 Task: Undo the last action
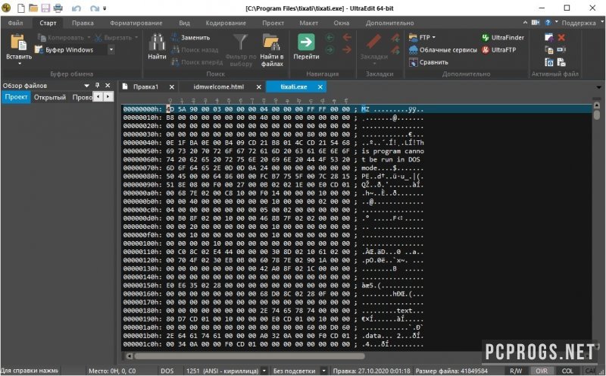[x=77, y=8]
